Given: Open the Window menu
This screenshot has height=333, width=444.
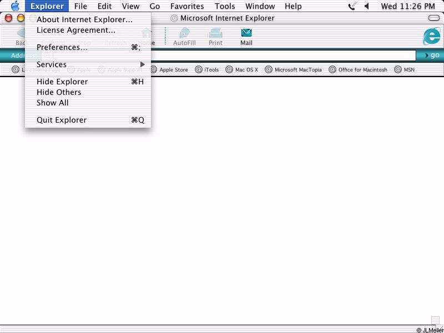Looking at the screenshot, I should pos(260,6).
